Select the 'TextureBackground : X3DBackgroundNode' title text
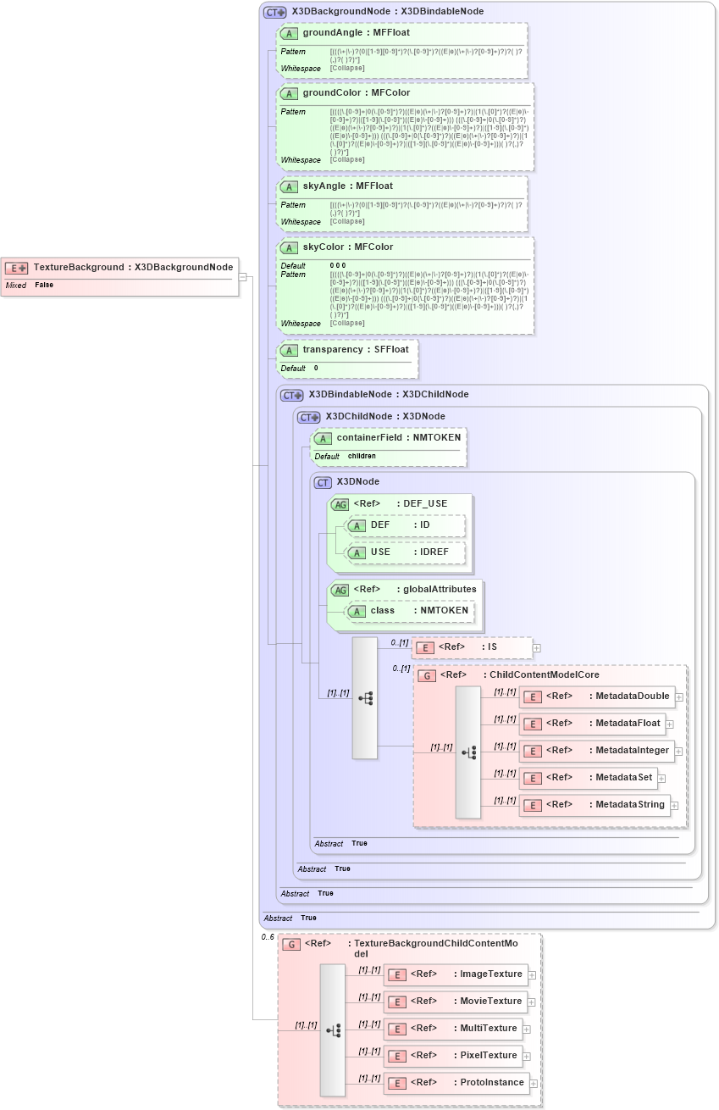 click(133, 268)
